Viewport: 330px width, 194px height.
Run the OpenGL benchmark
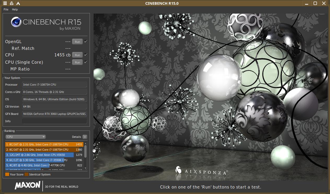coord(77,42)
